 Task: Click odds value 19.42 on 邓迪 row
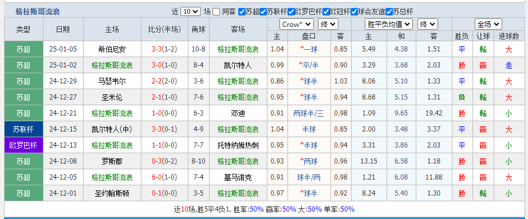[434, 113]
